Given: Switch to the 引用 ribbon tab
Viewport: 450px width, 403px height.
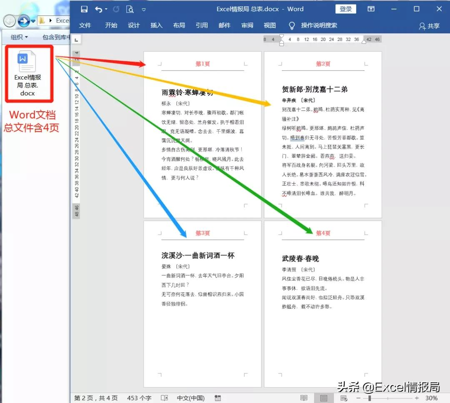Looking at the screenshot, I should pyautogui.click(x=202, y=25).
